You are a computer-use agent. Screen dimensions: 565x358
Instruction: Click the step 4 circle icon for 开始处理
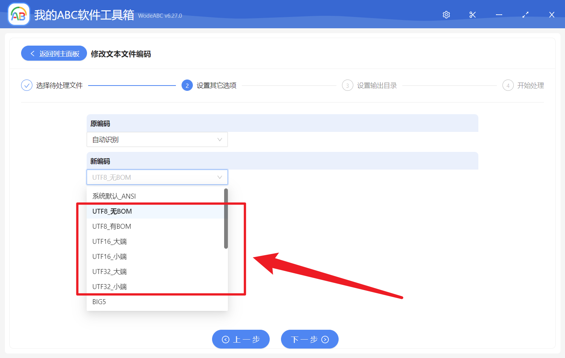click(508, 85)
